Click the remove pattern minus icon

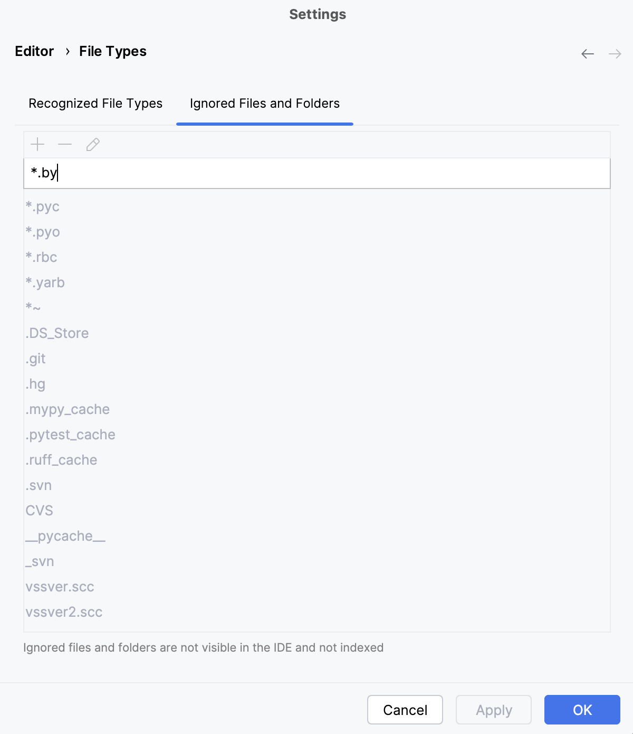65,144
